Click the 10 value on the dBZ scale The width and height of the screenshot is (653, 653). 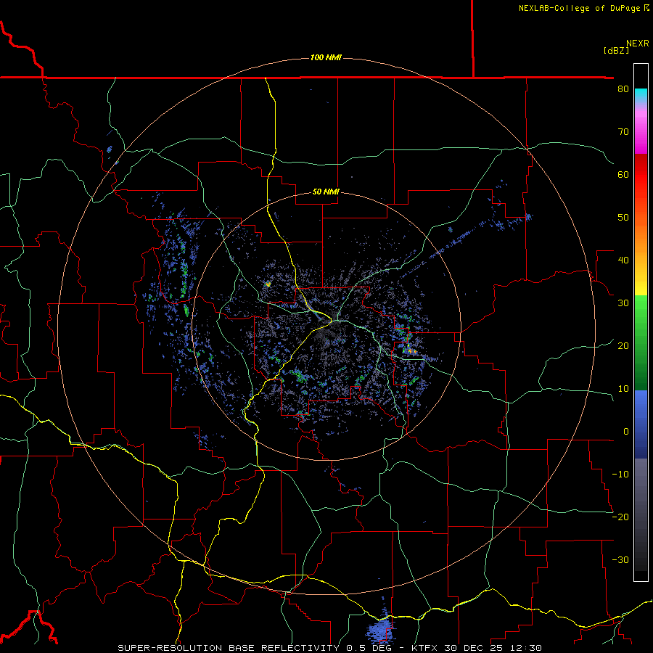click(623, 389)
